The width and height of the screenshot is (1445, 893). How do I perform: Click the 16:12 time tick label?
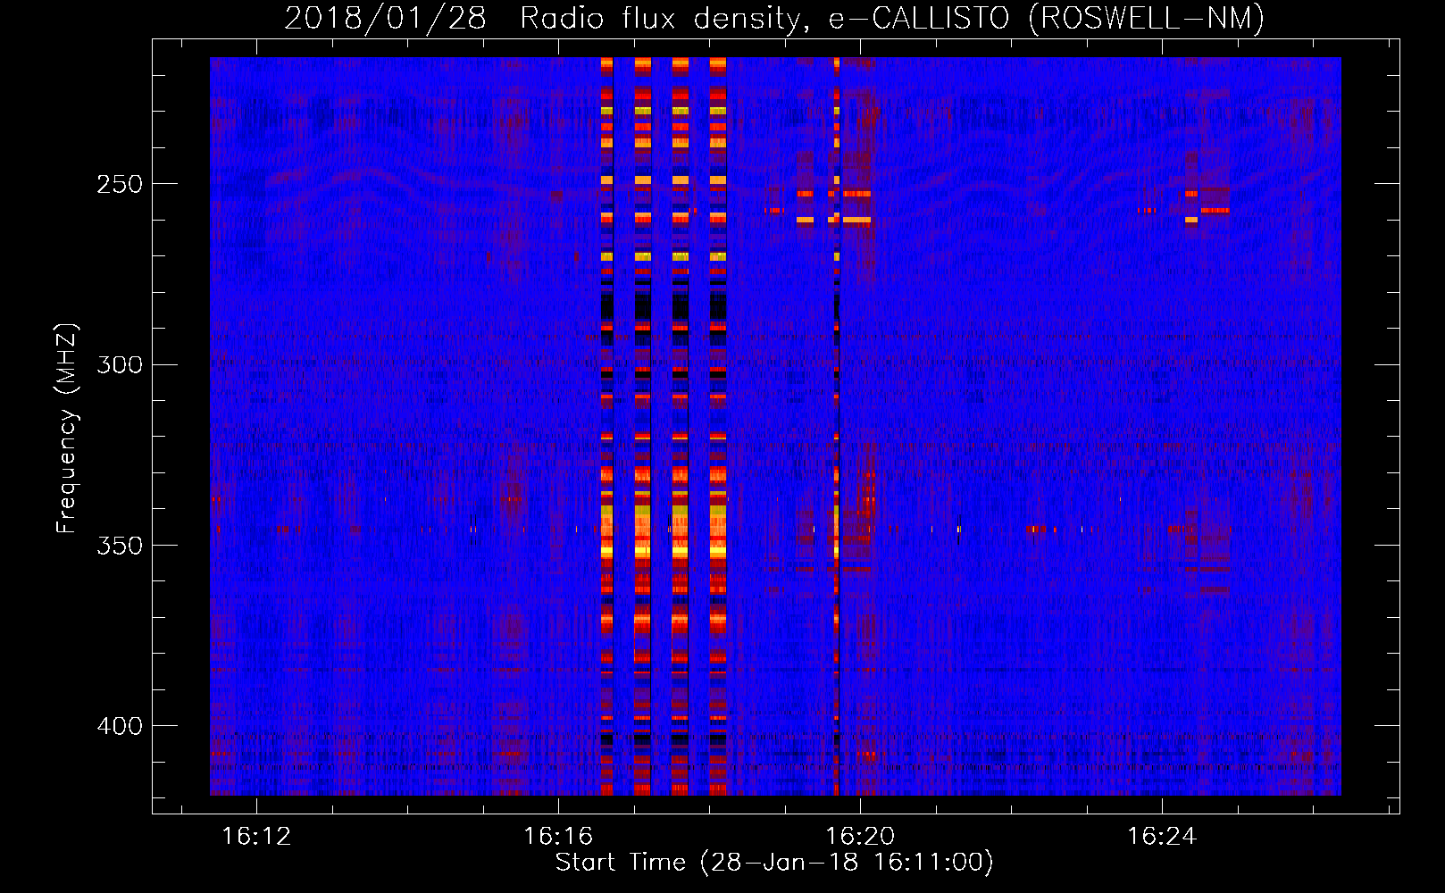[x=256, y=836]
